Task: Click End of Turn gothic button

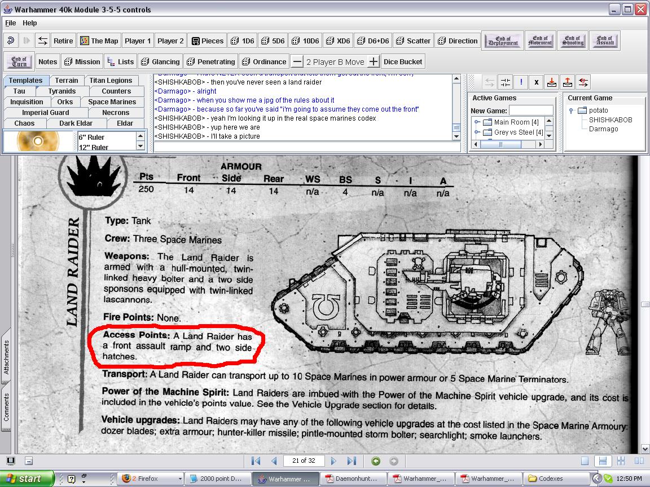Action: coord(19,61)
